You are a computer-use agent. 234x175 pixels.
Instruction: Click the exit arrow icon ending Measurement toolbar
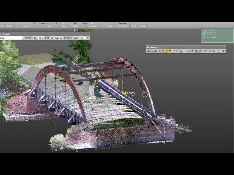point(223,51)
